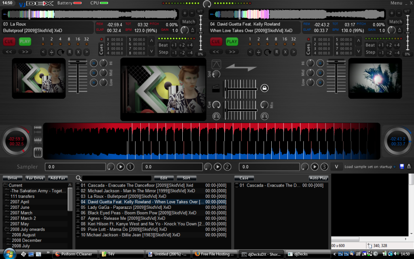Toggle the left headphone cue button
Viewport: 414px width, 259px height.
pos(216,116)
